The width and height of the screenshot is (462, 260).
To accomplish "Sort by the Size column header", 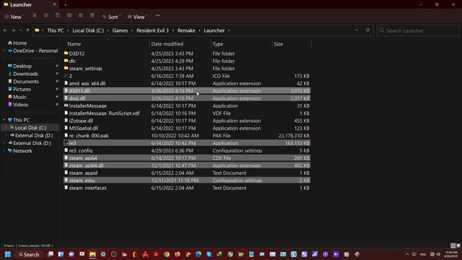I will (x=279, y=44).
